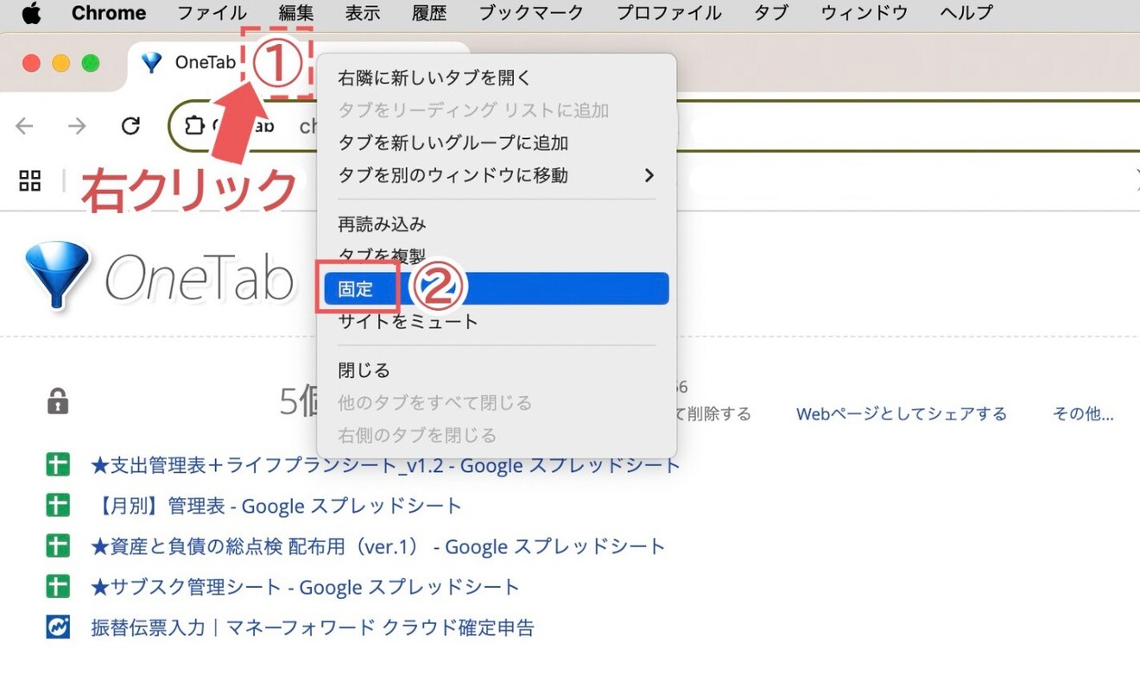Click the Webページとしてシェアする link
The image size is (1140, 687).
902,414
